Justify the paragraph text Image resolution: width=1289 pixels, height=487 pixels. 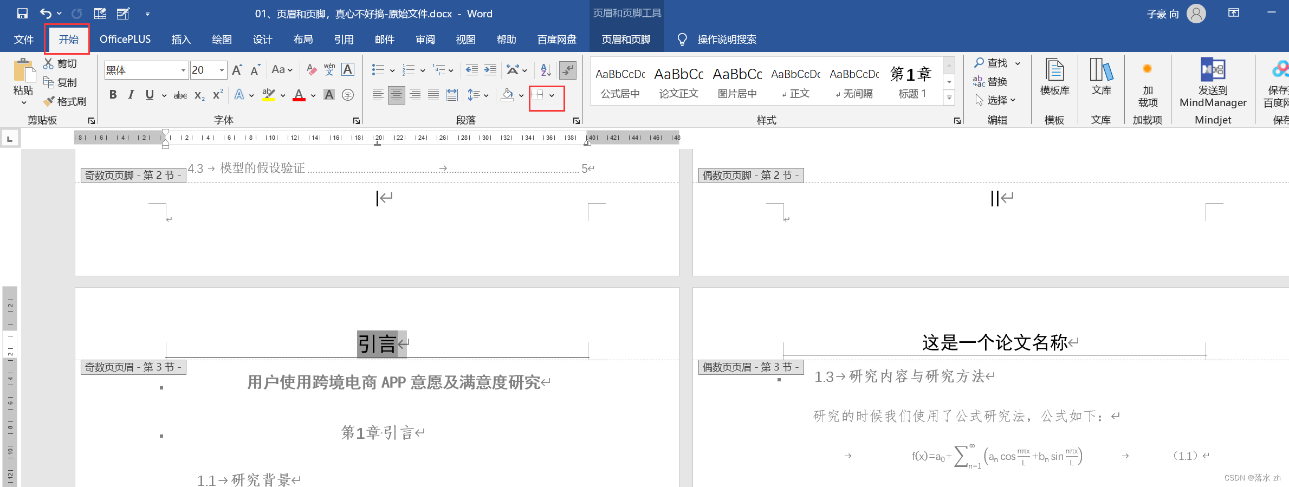pyautogui.click(x=433, y=95)
